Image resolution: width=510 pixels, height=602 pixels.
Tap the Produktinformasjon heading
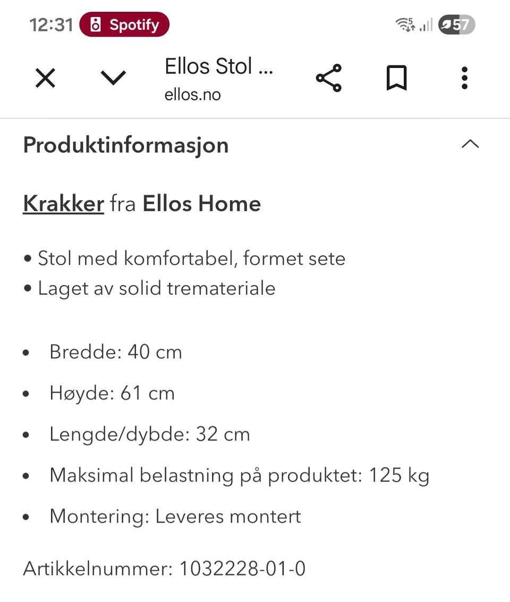(x=126, y=146)
